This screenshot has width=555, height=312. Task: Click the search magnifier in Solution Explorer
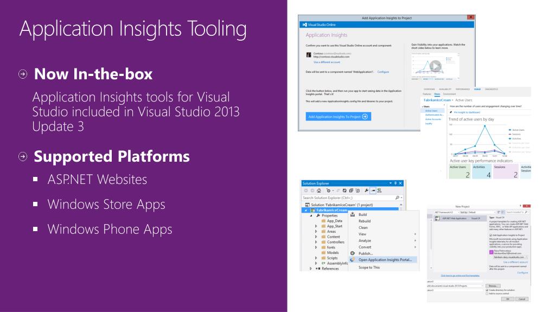397,198
